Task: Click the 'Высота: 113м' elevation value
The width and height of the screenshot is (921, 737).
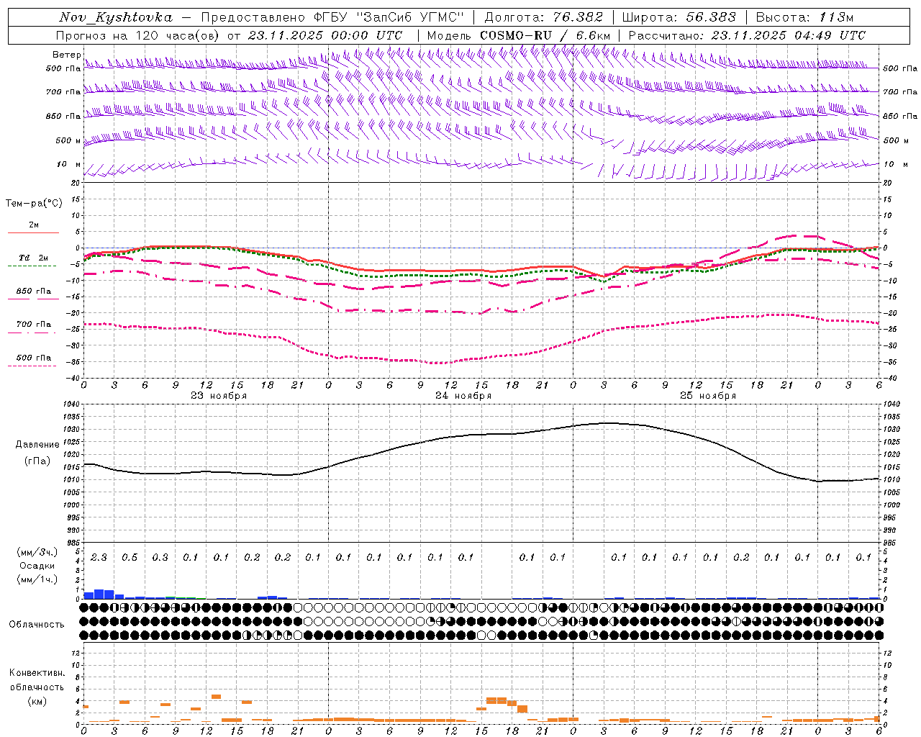Action: click(804, 17)
